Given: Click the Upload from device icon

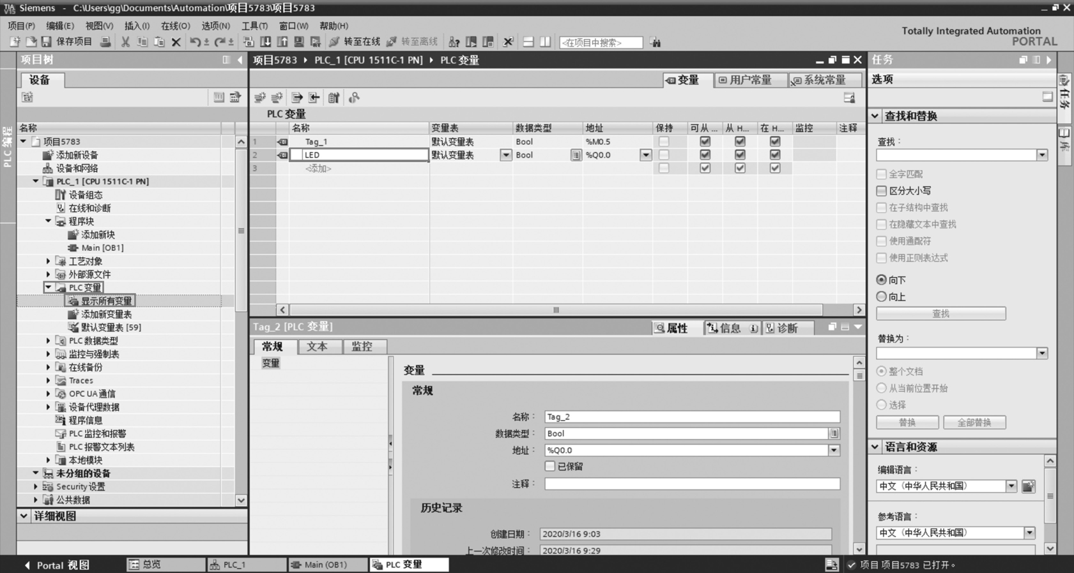Looking at the screenshot, I should tap(282, 42).
